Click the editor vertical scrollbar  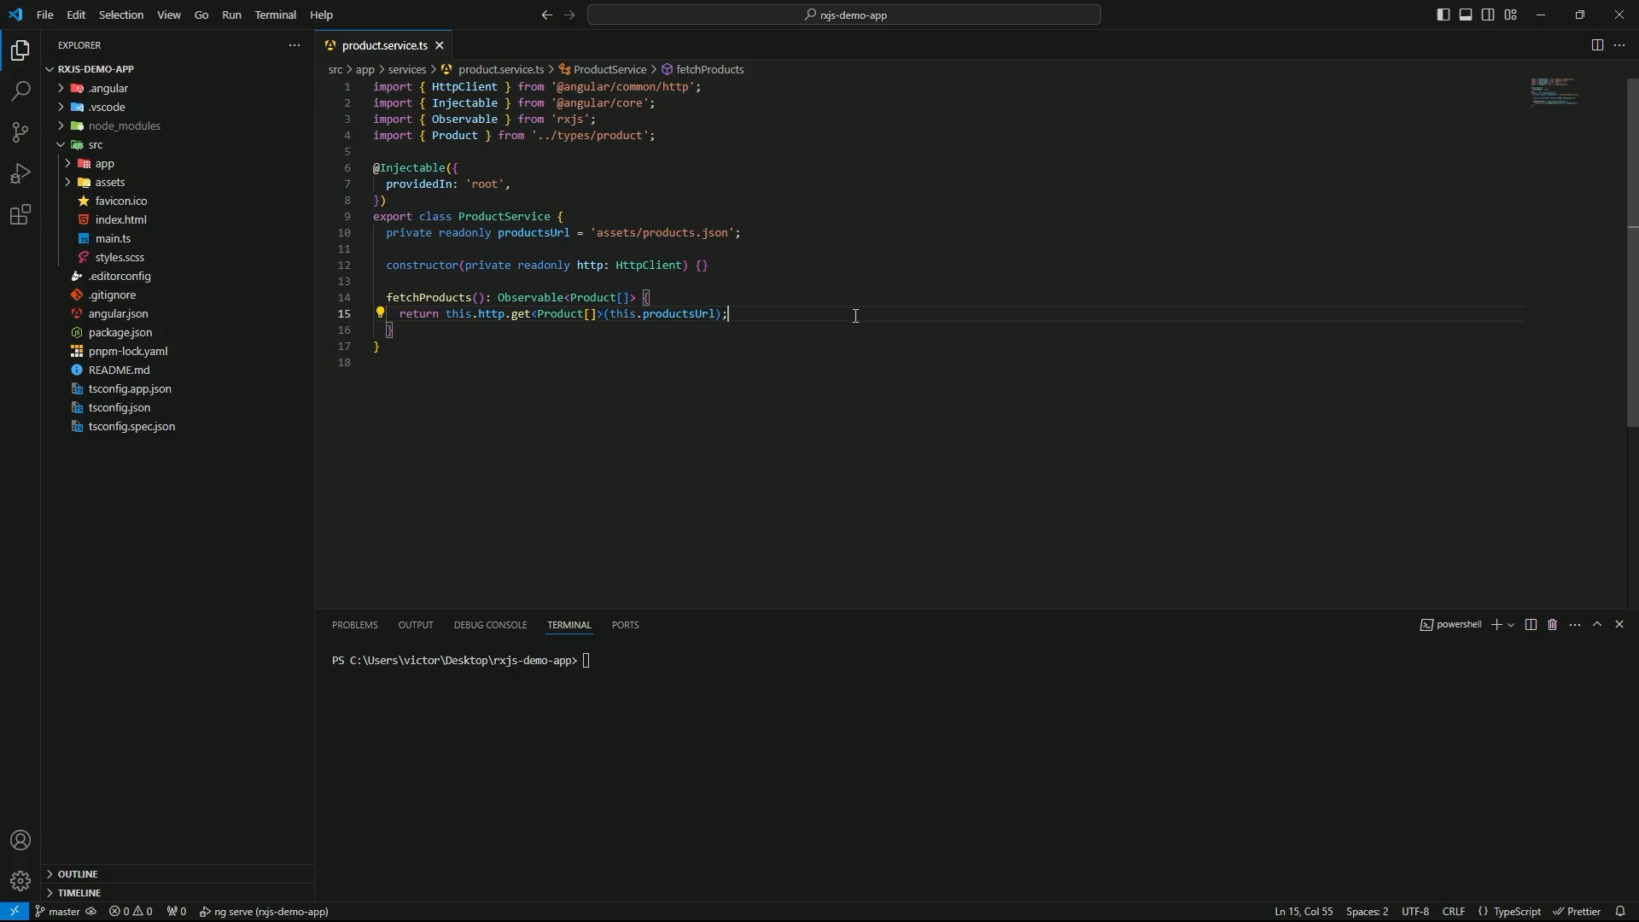click(x=1632, y=256)
